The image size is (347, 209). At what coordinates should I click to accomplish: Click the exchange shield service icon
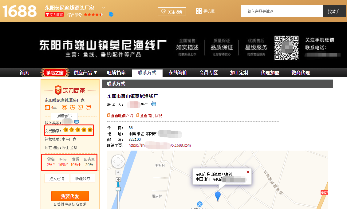pos(80,107)
